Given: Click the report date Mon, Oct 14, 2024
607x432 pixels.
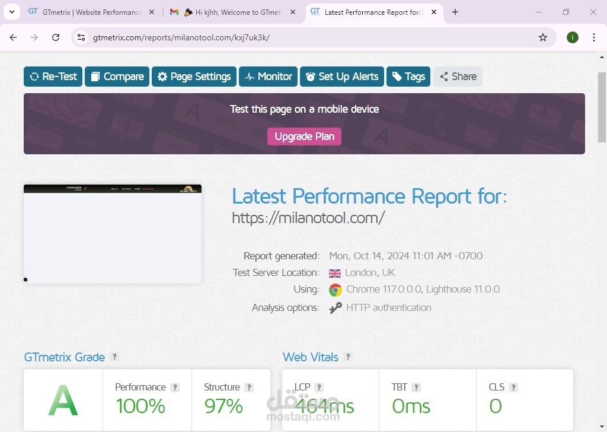Looking at the screenshot, I should 405,256.
